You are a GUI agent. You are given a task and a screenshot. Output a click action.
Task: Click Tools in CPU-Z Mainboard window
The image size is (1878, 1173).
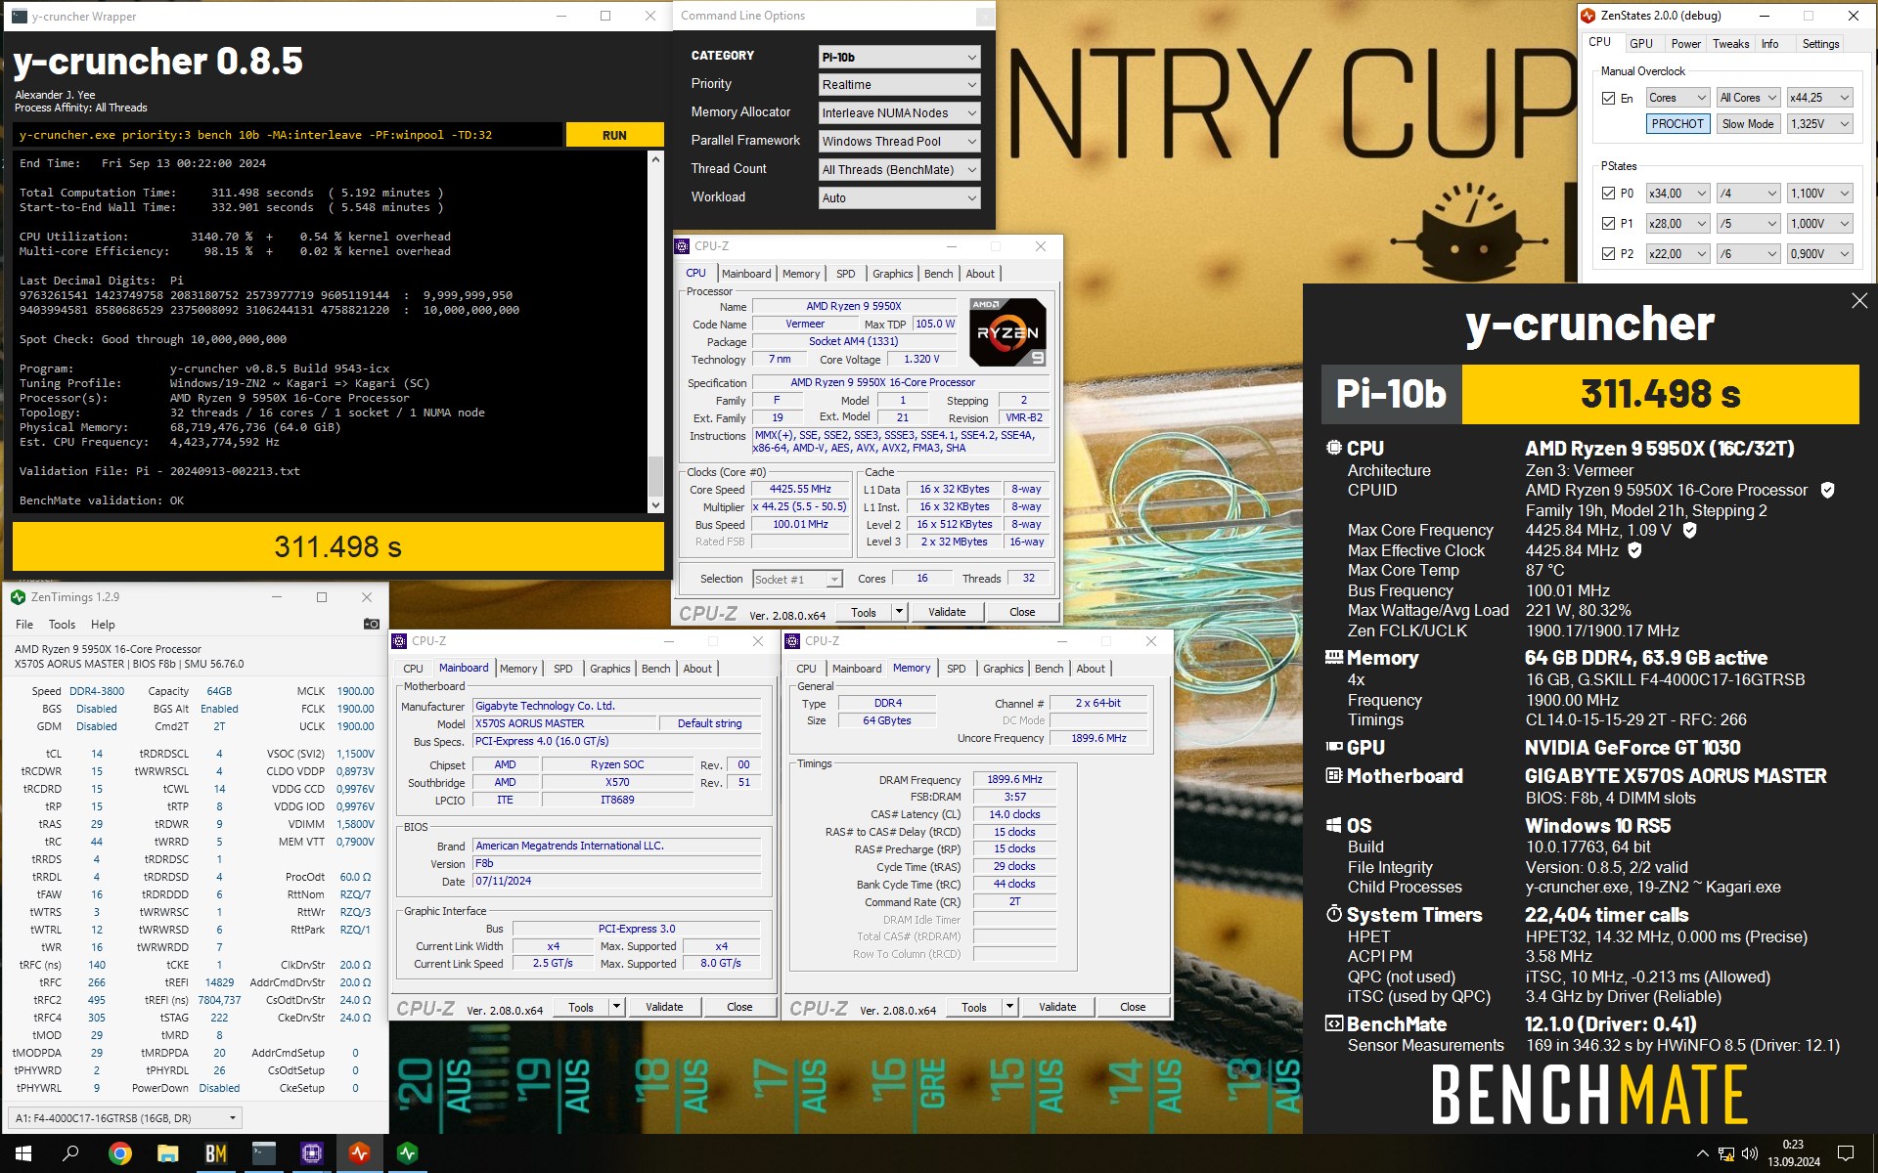click(x=581, y=1007)
